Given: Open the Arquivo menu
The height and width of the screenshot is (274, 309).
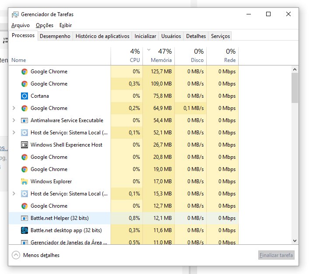Looking at the screenshot, I should (x=21, y=25).
